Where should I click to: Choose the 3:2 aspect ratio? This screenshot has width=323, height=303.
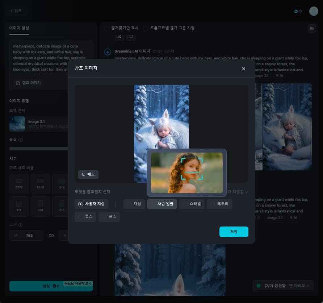pyautogui.click(x=61, y=184)
